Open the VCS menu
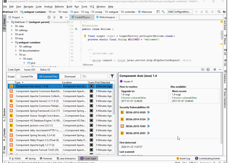Screen dimensions: 231x163 coord(92,7)
